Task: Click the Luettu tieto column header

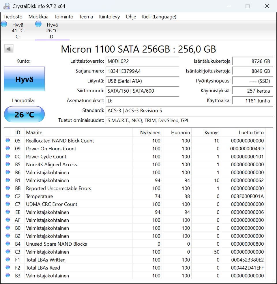Action: pyautogui.click(x=251, y=132)
